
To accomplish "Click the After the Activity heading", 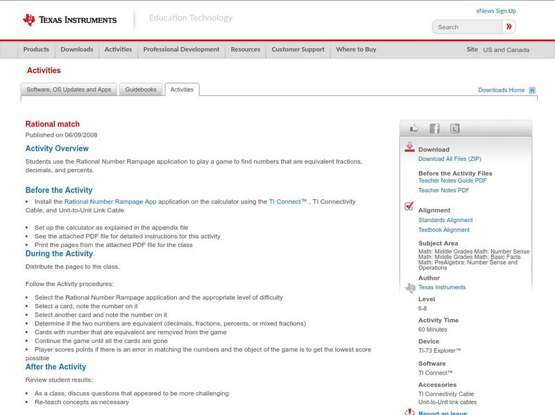I will pyautogui.click(x=55, y=367).
